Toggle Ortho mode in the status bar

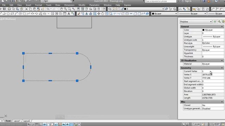tap(41, 125)
